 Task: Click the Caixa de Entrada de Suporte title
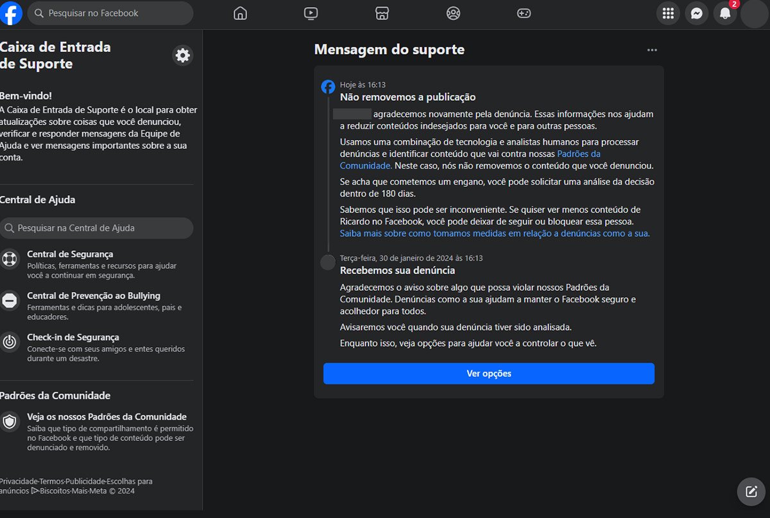point(55,55)
